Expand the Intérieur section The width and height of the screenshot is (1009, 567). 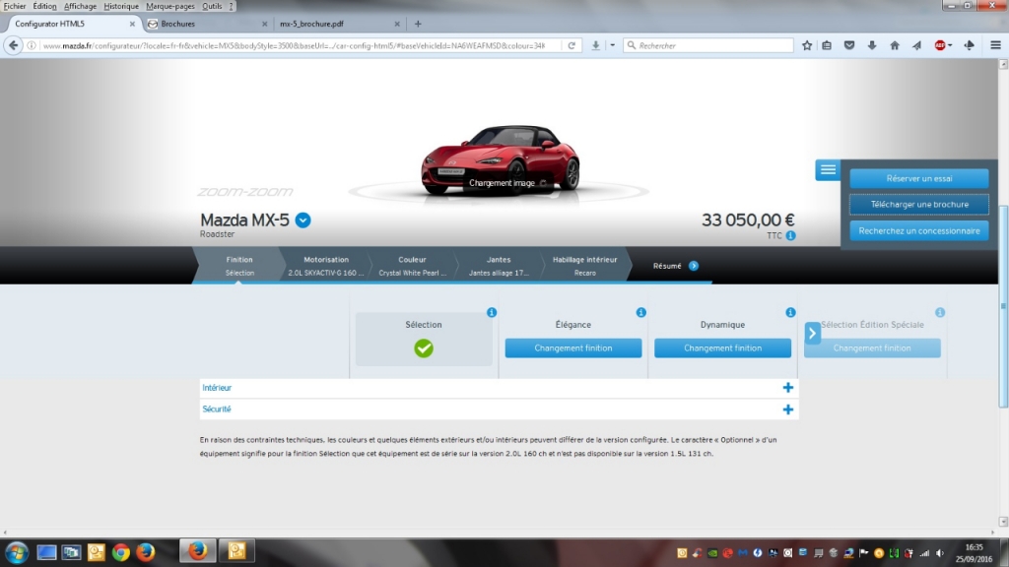[x=787, y=388]
